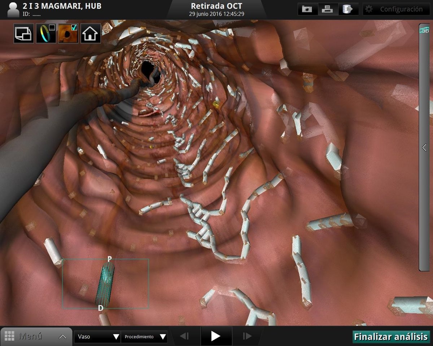
Task: Open the Vaso dropdown
Action: click(97, 337)
